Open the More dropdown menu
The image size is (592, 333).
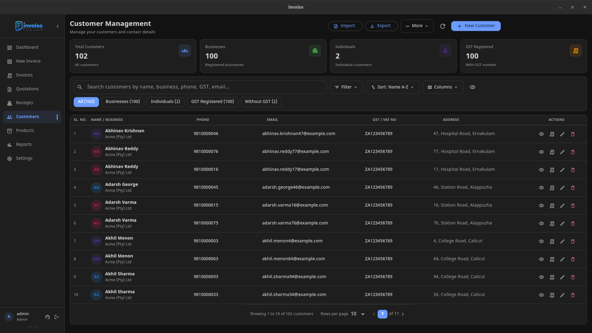pyautogui.click(x=417, y=26)
